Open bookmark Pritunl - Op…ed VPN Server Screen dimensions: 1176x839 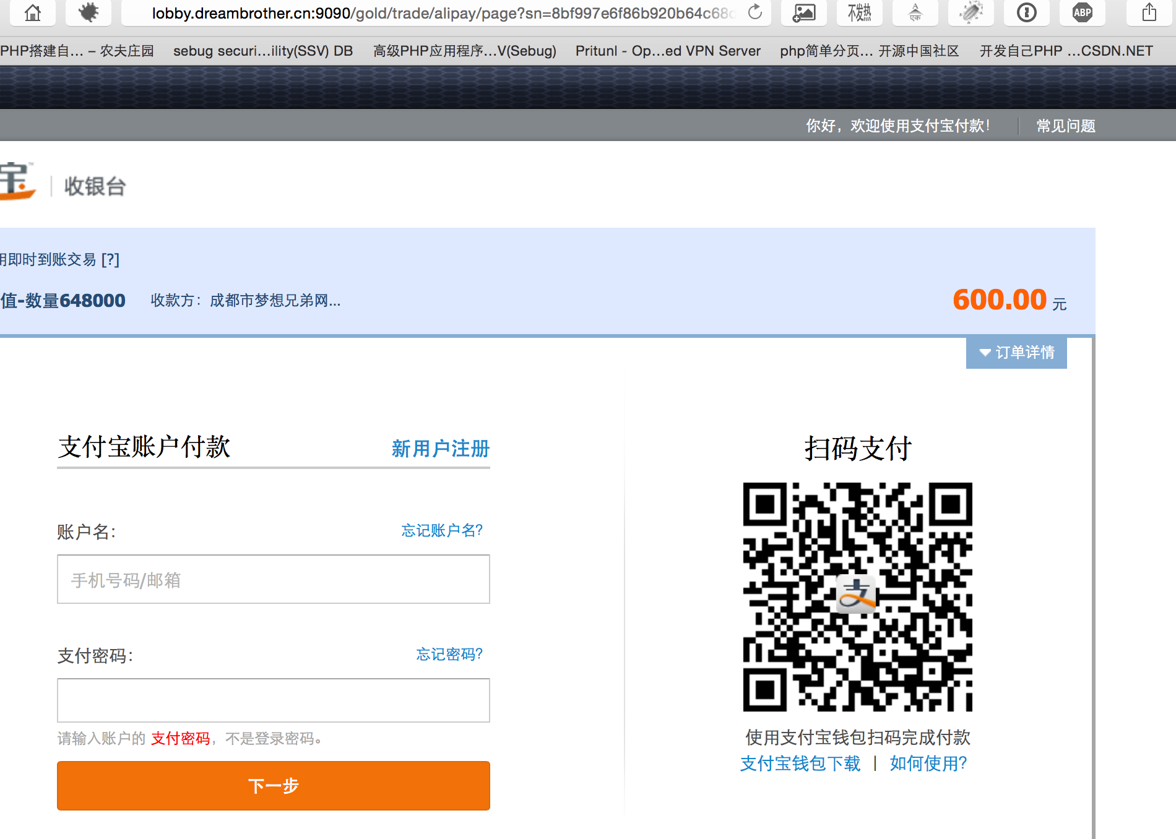[x=668, y=51]
